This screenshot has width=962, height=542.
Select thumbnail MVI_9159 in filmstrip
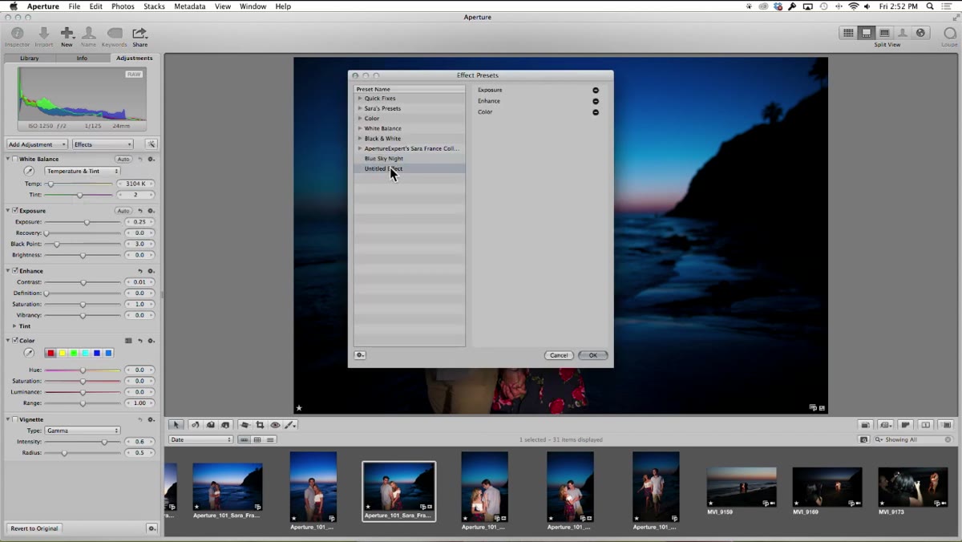(742, 487)
